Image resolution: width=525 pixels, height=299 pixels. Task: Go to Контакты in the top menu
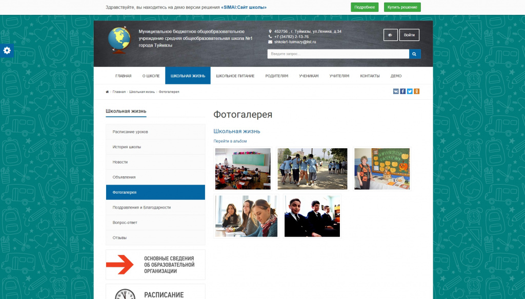370,76
